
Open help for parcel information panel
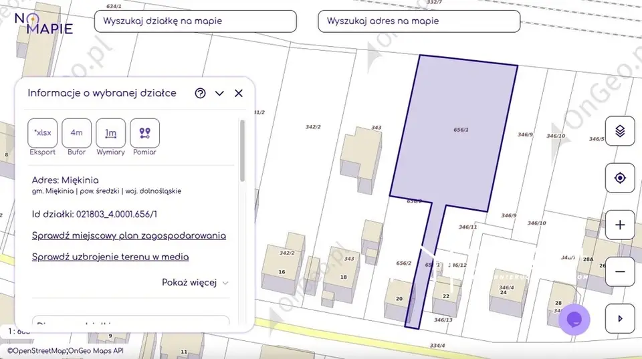pyautogui.click(x=200, y=94)
